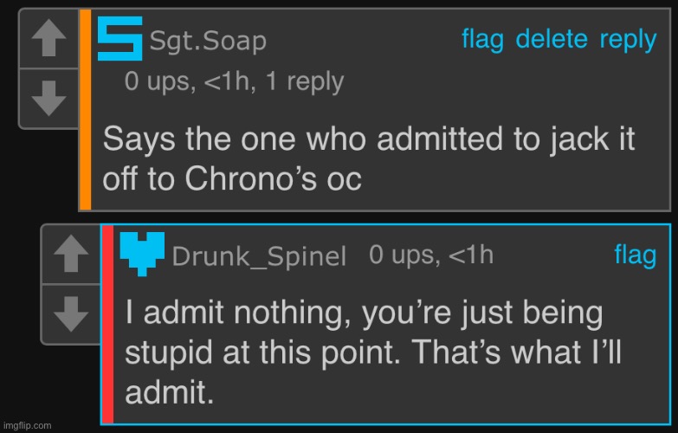Click the imgflip.com watermark

27,426
